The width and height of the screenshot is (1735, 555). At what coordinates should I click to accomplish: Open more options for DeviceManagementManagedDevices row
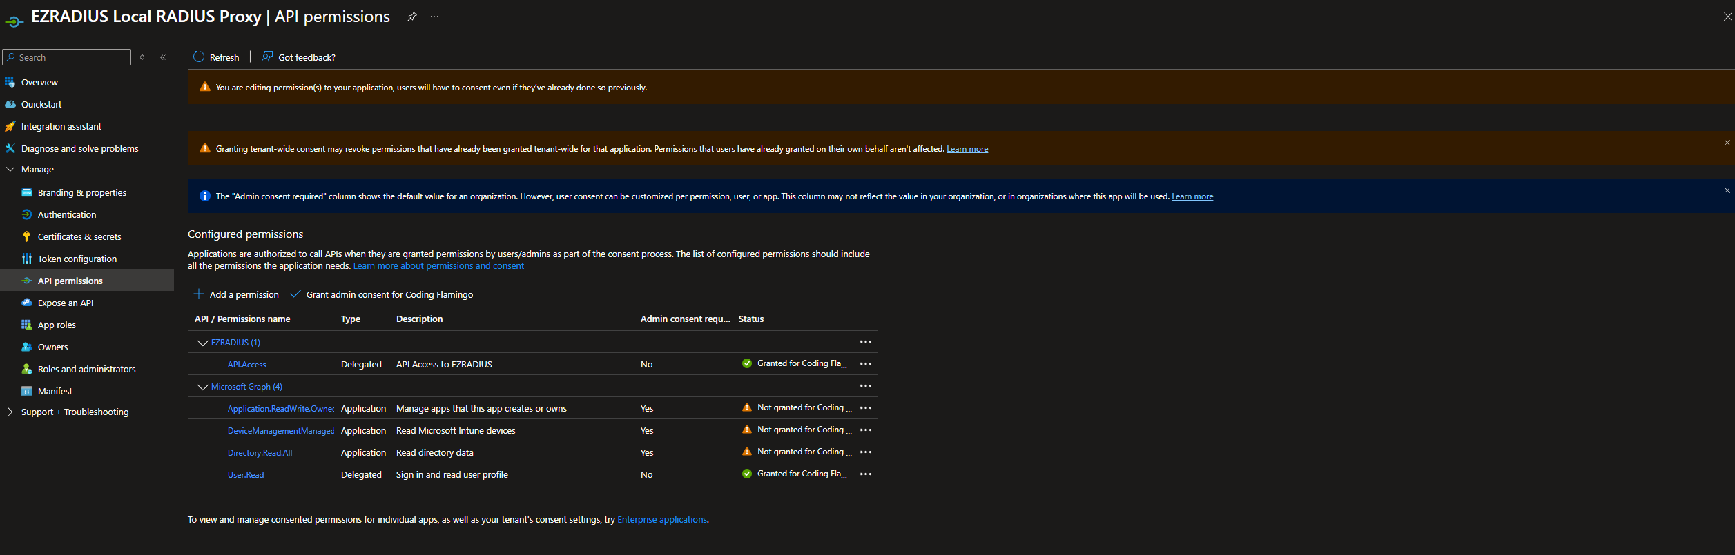(x=865, y=430)
